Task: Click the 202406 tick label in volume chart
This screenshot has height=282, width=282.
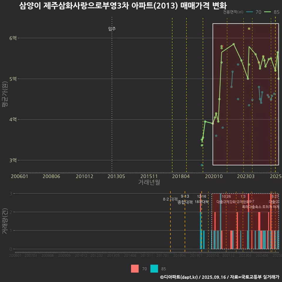Action: point(262,255)
